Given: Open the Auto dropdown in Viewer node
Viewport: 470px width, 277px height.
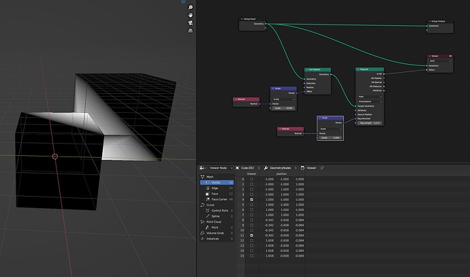Looking at the screenshot, I should click(440, 61).
